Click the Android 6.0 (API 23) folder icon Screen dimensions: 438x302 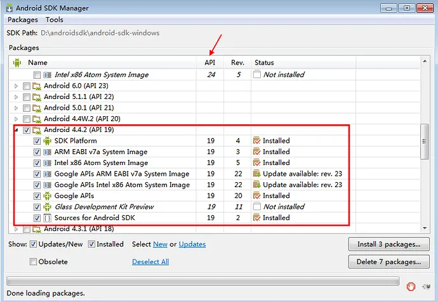37,86
